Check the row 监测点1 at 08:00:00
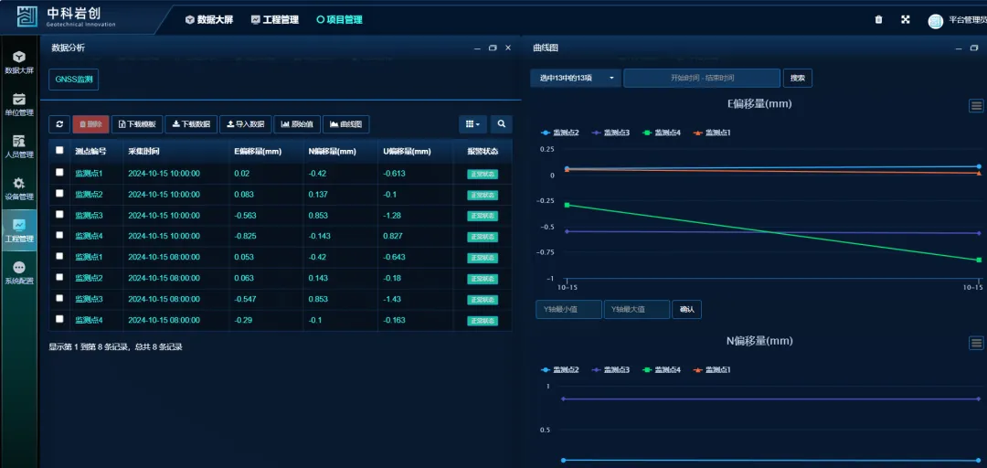The image size is (987, 468). click(59, 256)
